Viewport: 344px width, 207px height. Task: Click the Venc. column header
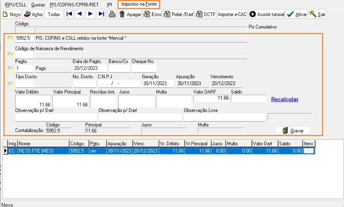click(x=146, y=143)
